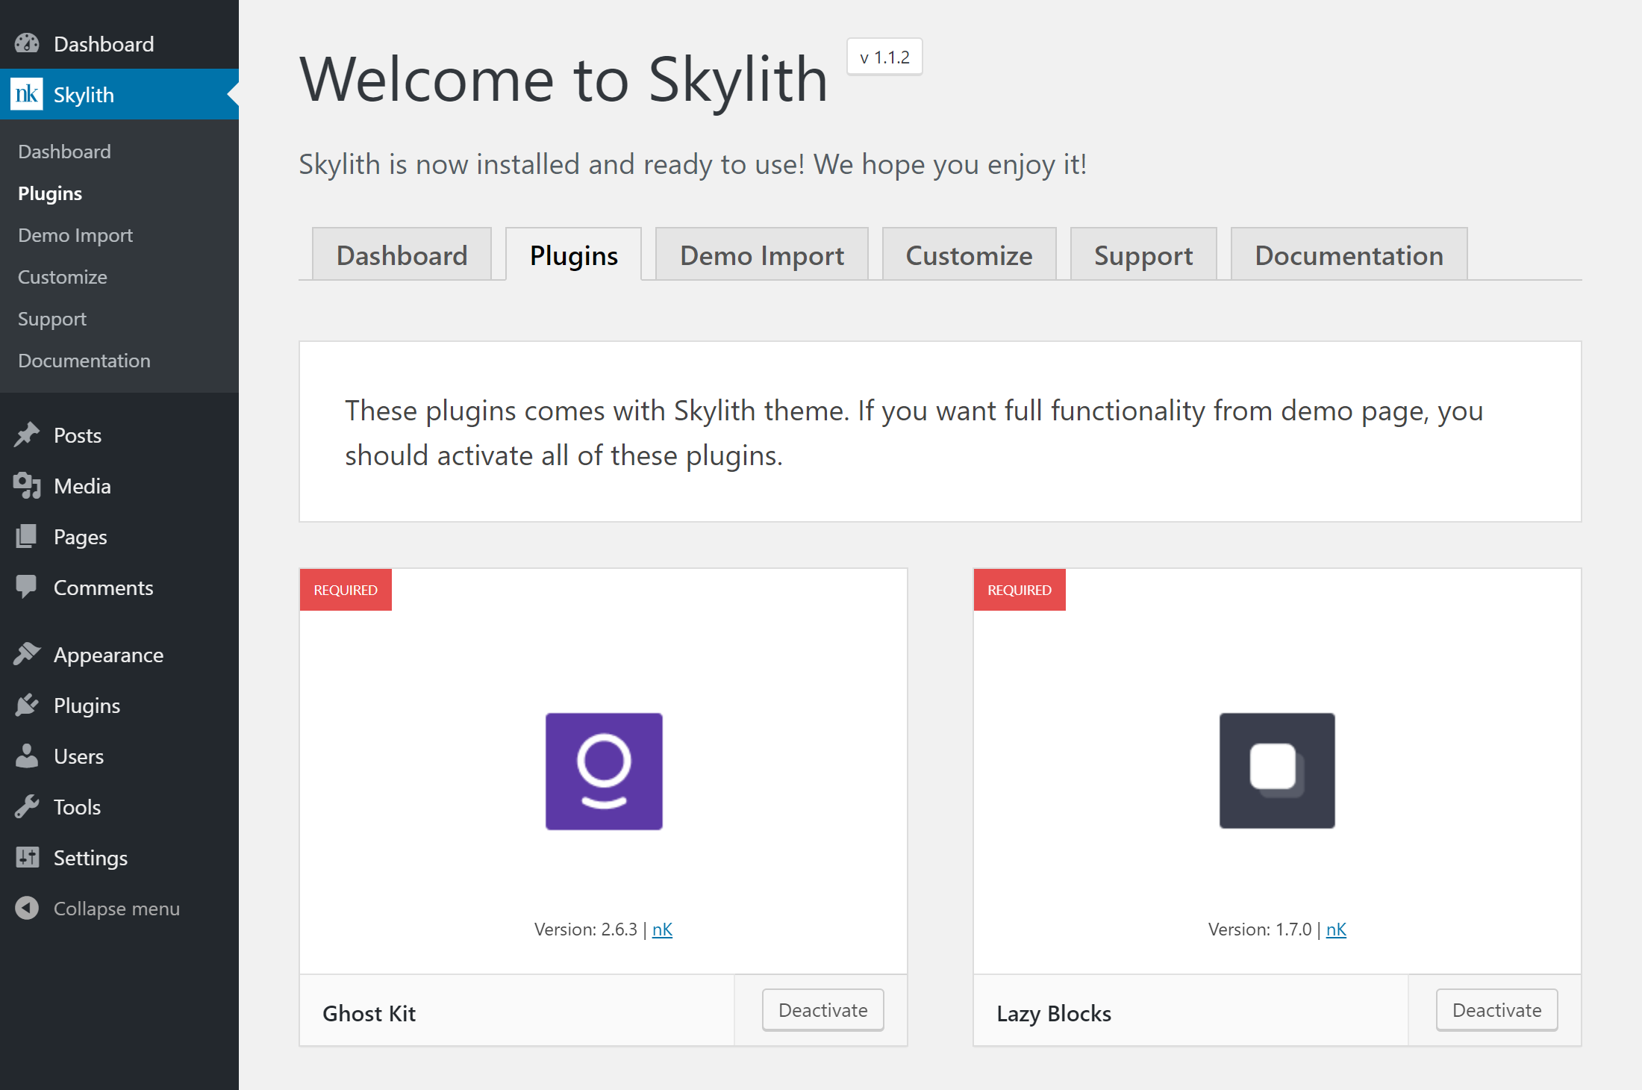Switch to the Support tab
1642x1090 pixels.
[1143, 255]
